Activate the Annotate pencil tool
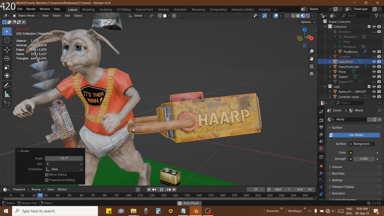The height and width of the screenshot is (216, 384). click(7, 86)
